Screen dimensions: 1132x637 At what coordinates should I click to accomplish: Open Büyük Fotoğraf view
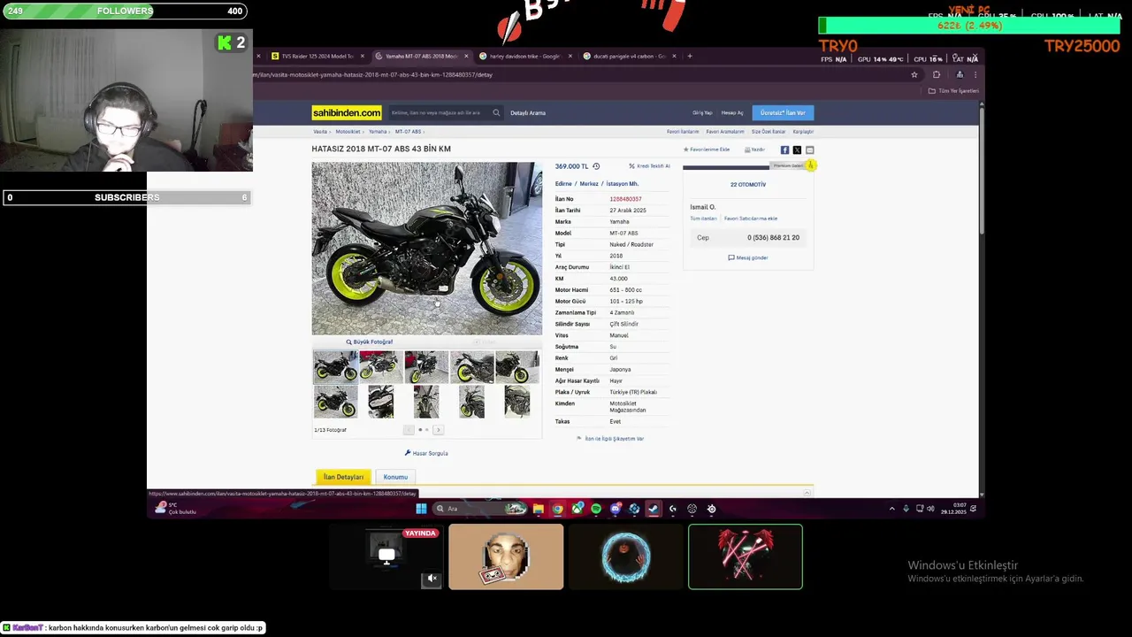(370, 342)
